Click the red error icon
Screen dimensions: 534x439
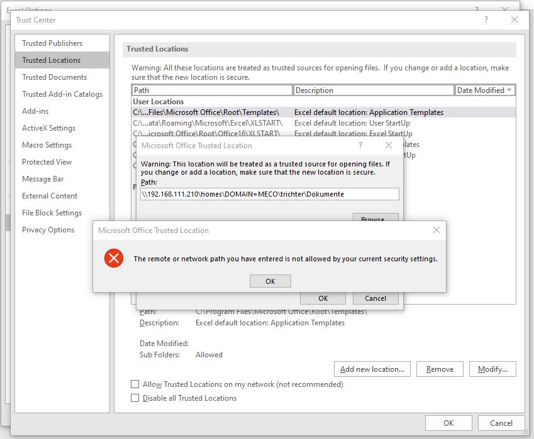(x=114, y=258)
